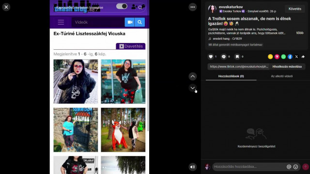Click the red round share icon
This screenshot has width=310, height=174.
pyautogui.click(x=277, y=57)
